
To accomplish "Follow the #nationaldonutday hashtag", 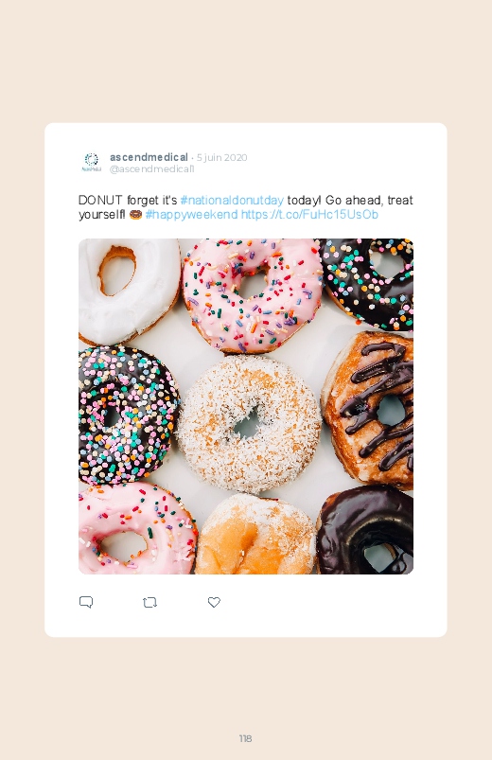I will 232,201.
